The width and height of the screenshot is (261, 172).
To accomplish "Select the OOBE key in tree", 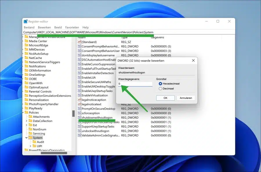I will 33,79.
